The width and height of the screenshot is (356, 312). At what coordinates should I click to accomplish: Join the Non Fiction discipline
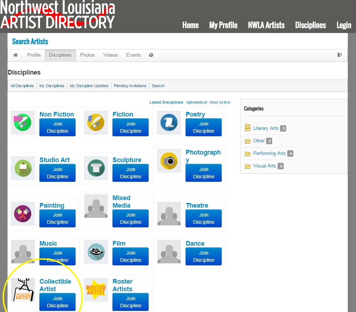(x=57, y=127)
